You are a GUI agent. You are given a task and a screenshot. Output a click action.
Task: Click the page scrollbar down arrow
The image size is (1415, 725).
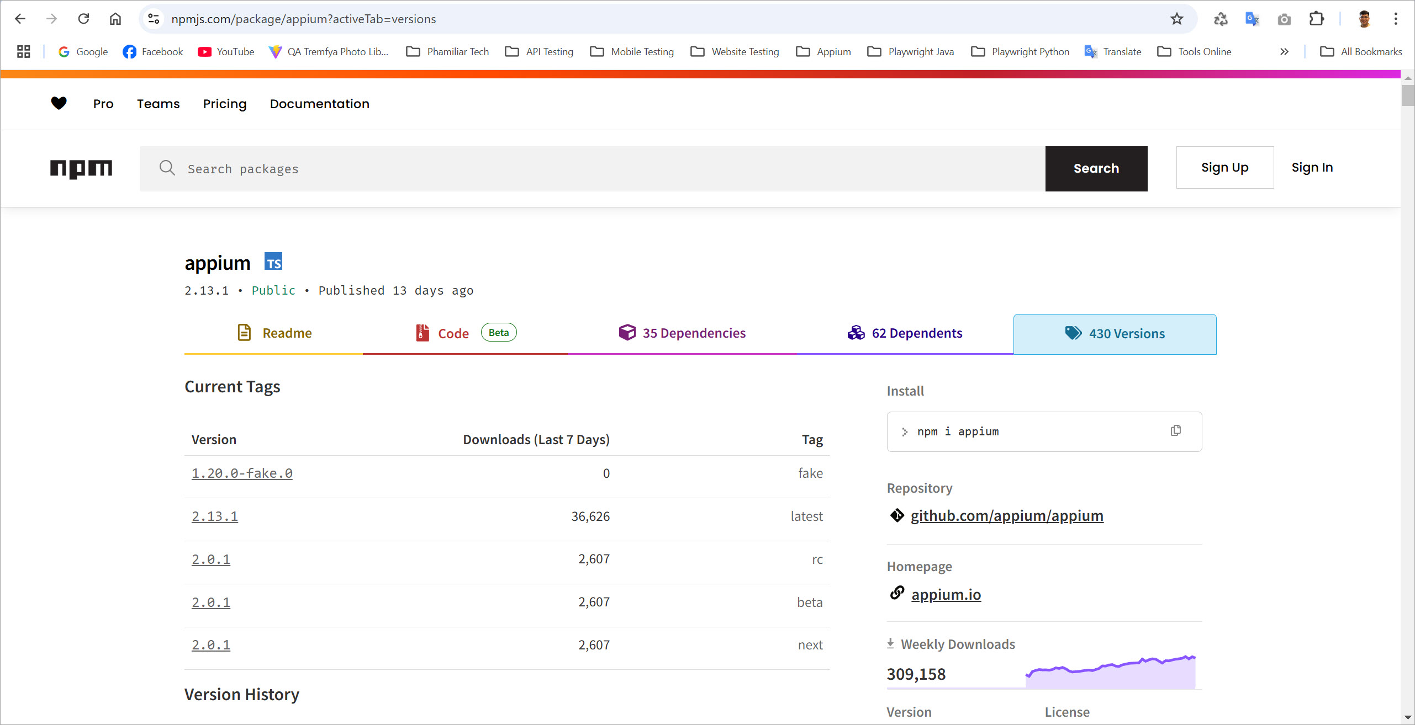click(1407, 717)
